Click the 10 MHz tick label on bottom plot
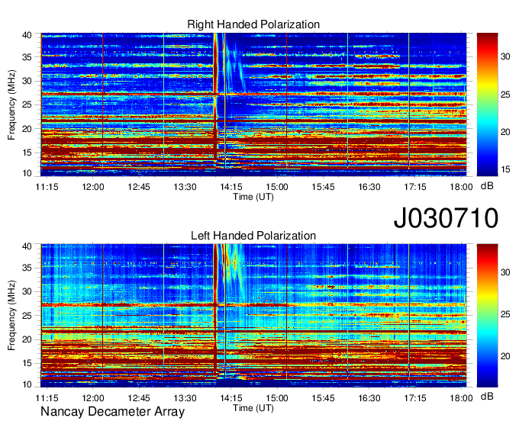Viewport: 519px width, 421px height. coord(27,384)
